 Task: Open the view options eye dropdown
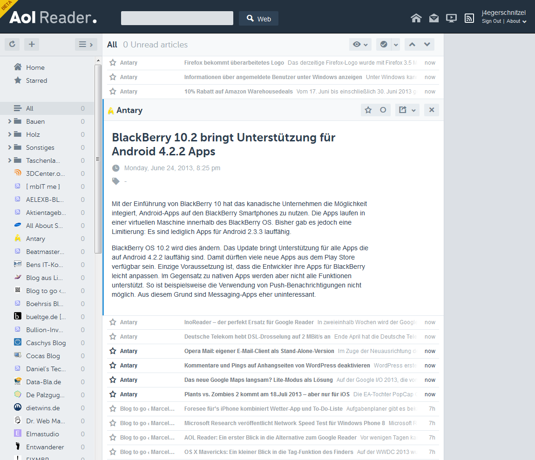(x=360, y=44)
